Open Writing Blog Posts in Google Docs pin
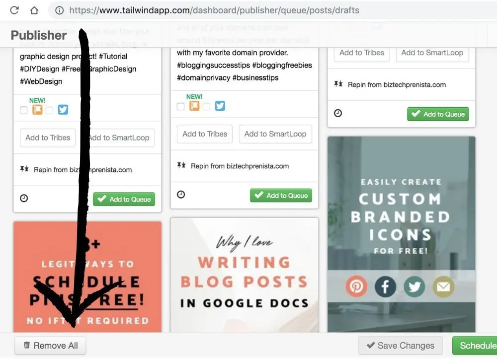Image resolution: width=497 pixels, height=359 pixels. point(245,275)
